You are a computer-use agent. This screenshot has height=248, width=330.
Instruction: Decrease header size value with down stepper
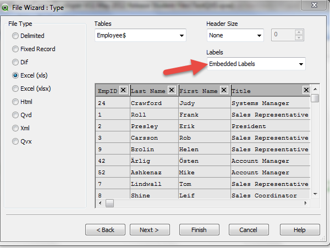coord(299,37)
